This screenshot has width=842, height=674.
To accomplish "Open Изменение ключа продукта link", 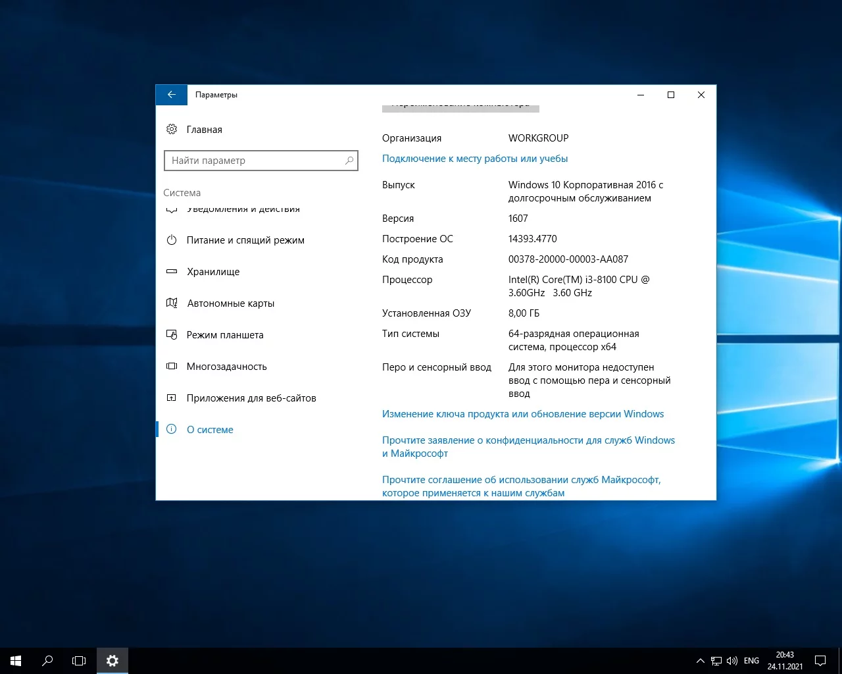I will point(522,414).
